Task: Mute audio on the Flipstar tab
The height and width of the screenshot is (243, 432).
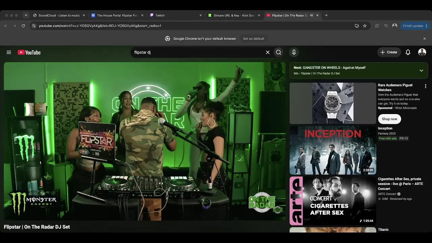Action: pos(312,15)
